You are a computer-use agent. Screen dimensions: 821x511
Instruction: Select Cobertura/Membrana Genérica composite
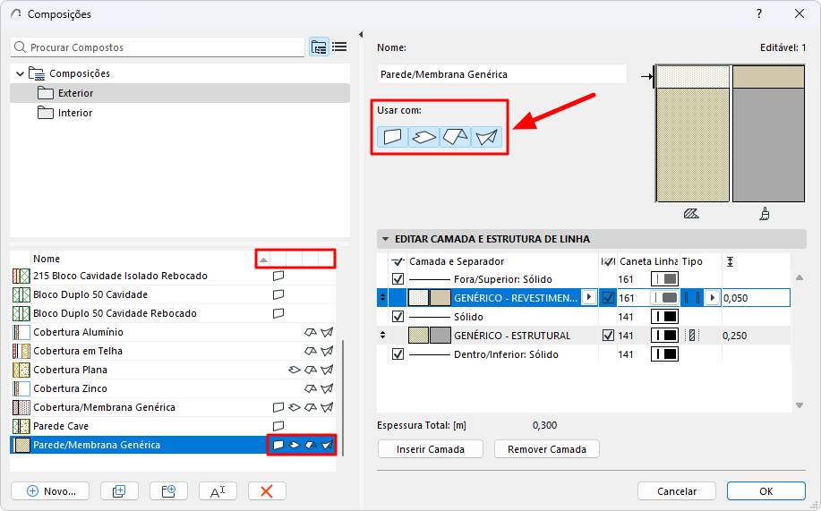point(173,407)
